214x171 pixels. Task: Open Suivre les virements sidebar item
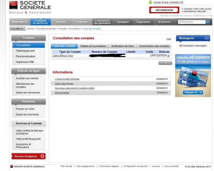(28, 115)
